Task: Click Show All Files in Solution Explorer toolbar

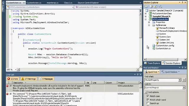Action: tap(151, 6)
